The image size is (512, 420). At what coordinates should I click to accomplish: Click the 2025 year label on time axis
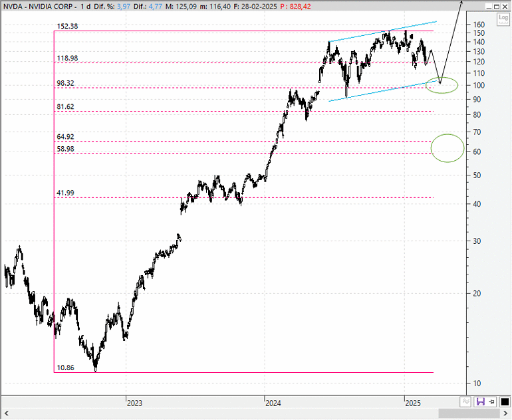coord(413,403)
